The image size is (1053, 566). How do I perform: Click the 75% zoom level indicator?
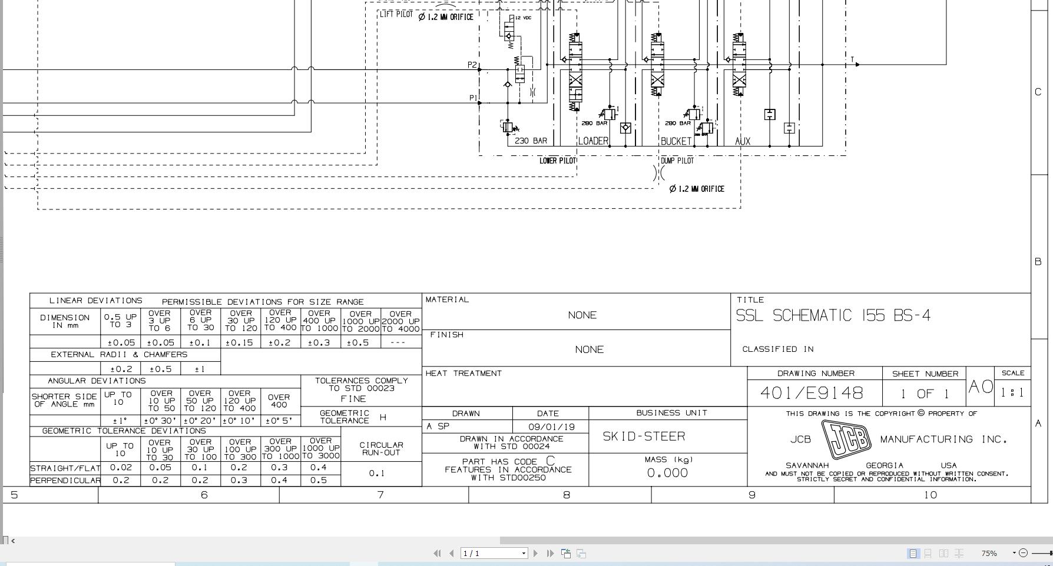(989, 553)
